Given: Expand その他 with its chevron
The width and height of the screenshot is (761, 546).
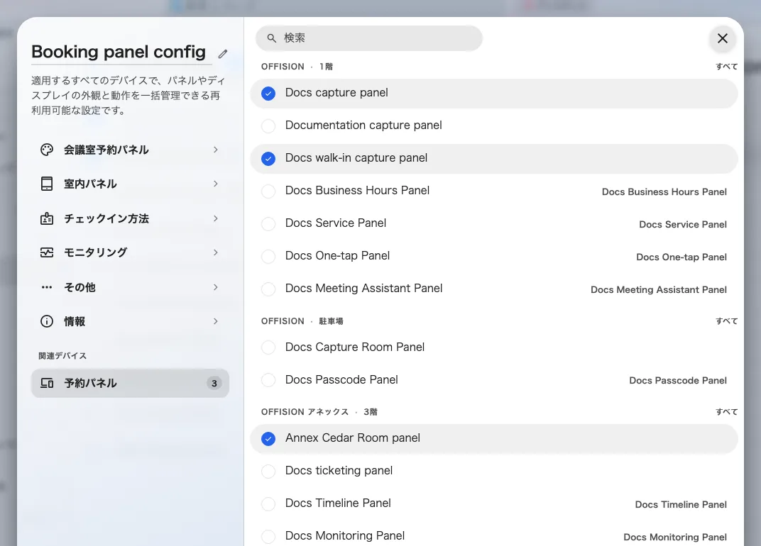Looking at the screenshot, I should 216,288.
